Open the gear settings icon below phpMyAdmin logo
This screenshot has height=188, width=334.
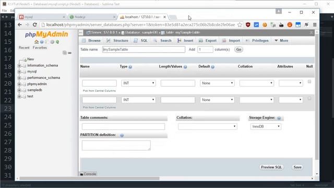pyautogui.click(x=52, y=42)
